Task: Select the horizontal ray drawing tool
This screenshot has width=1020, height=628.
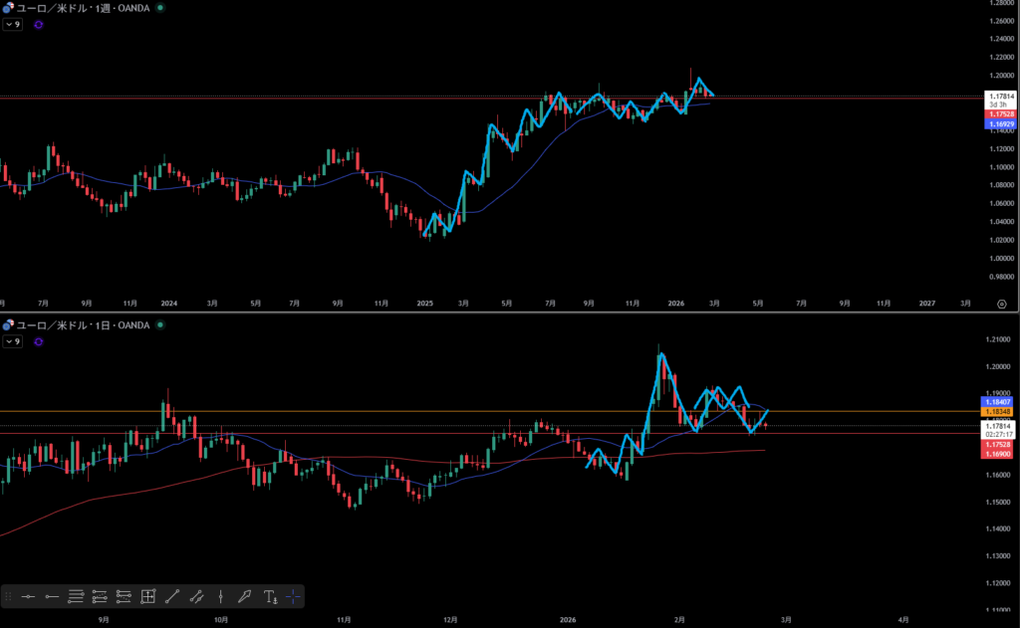Action: point(52,596)
